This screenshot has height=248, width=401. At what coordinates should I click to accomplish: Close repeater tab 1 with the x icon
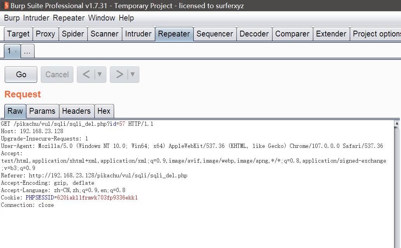(16, 52)
